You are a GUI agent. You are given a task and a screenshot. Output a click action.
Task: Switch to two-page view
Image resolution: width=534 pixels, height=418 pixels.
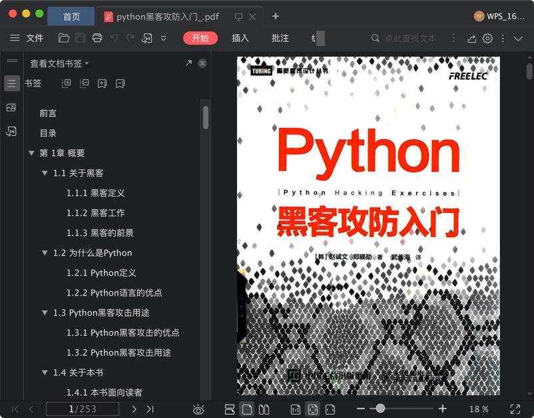(x=264, y=409)
